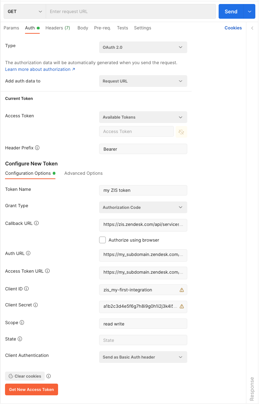The image size is (259, 405).
Task: Open the Pre-req. tab
Action: coord(102,28)
